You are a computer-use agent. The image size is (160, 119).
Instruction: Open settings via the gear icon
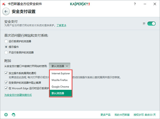click(6, 115)
